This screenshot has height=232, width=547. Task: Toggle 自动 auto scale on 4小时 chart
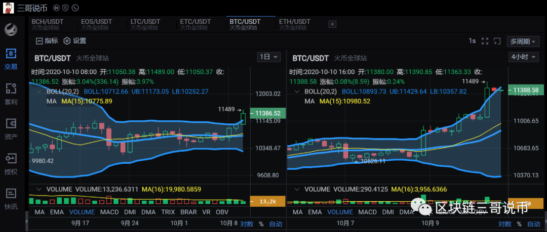[533, 224]
